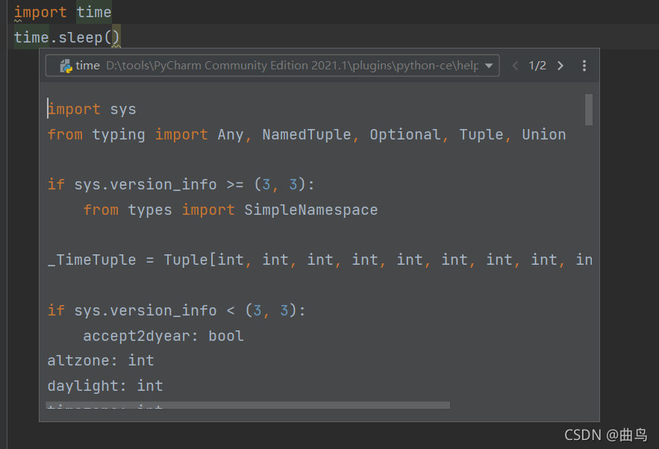Click the 'altzone: int' line
Viewport: 659px width, 449px height.
101,360
